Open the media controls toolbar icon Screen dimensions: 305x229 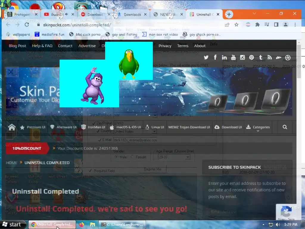267,25
